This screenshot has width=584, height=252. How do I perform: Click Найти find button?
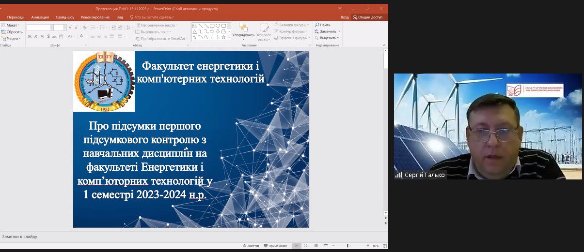[323, 25]
